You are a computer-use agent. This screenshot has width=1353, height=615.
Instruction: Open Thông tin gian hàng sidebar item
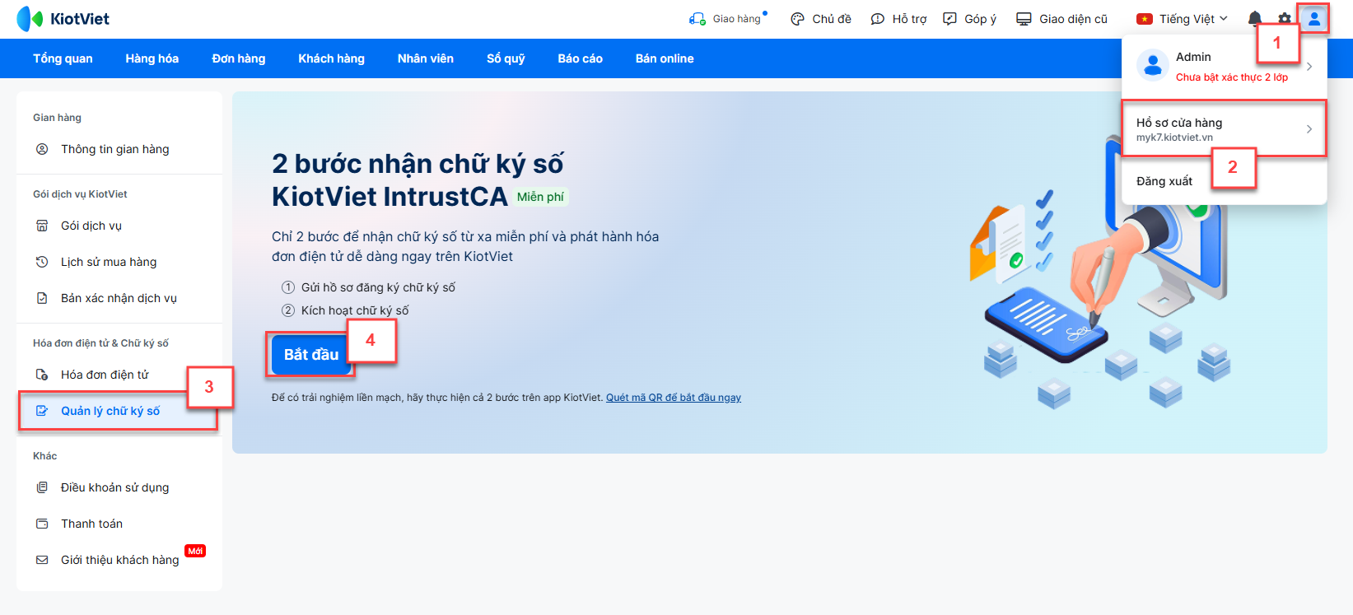[119, 149]
